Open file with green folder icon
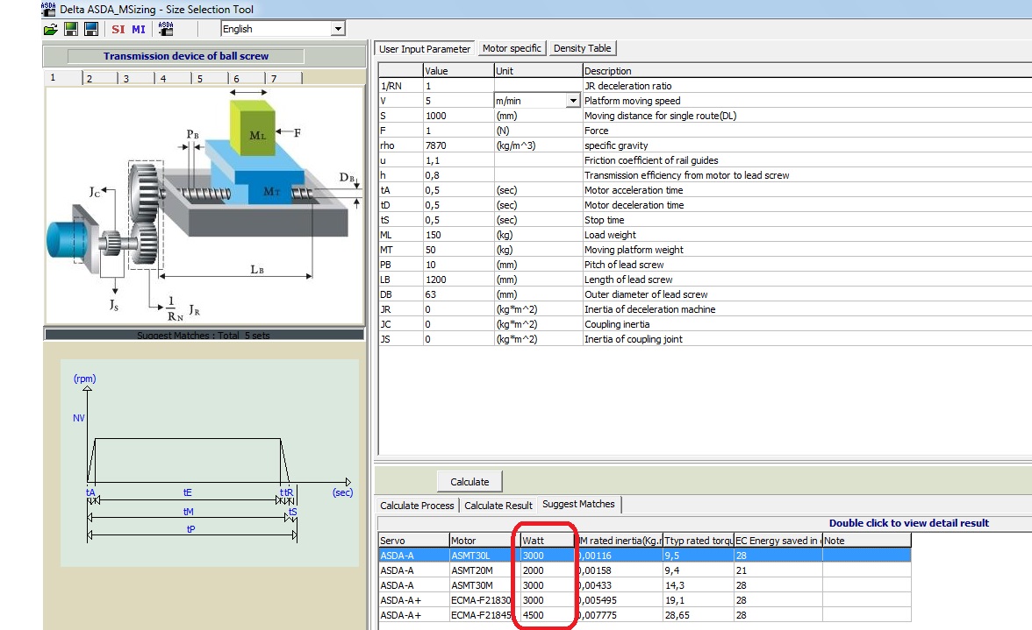This screenshot has width=1032, height=630. point(51,29)
